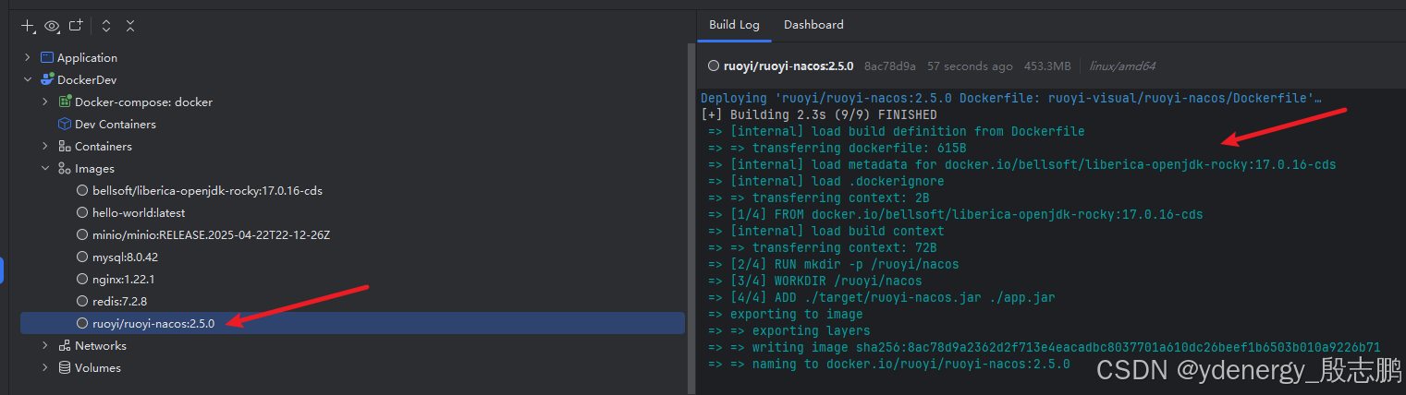The width and height of the screenshot is (1406, 395).
Task: Click the 453.3MB image size
Action: pos(1046,66)
